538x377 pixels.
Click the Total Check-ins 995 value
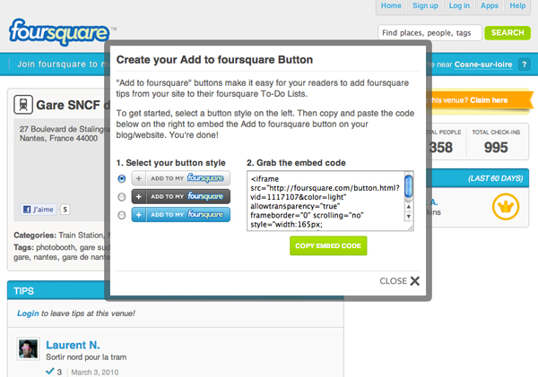pos(496,148)
